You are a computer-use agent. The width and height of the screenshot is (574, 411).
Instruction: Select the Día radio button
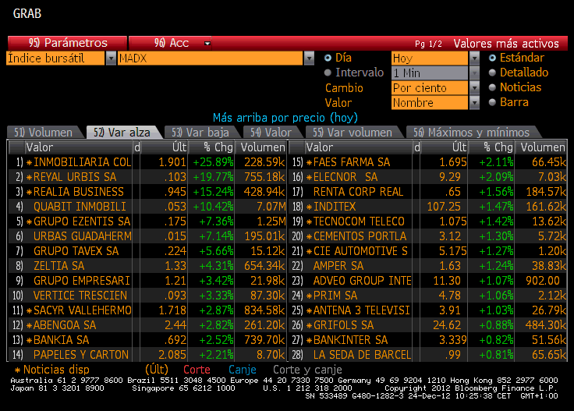point(328,58)
